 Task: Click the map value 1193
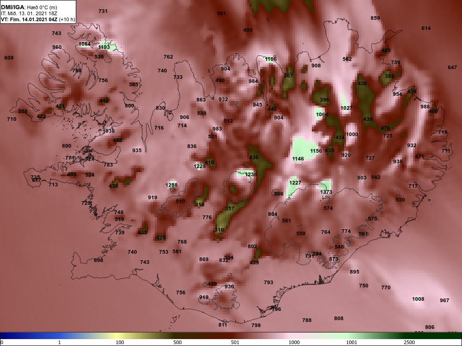(x=104, y=47)
